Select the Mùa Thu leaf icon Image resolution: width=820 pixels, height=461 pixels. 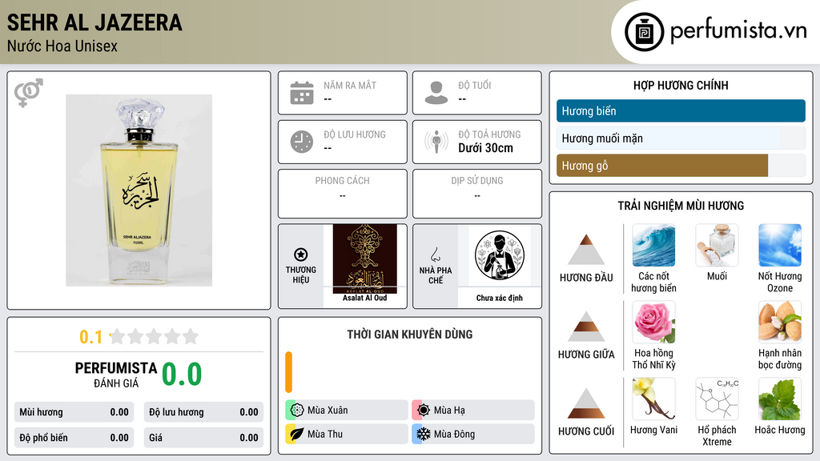(297, 434)
